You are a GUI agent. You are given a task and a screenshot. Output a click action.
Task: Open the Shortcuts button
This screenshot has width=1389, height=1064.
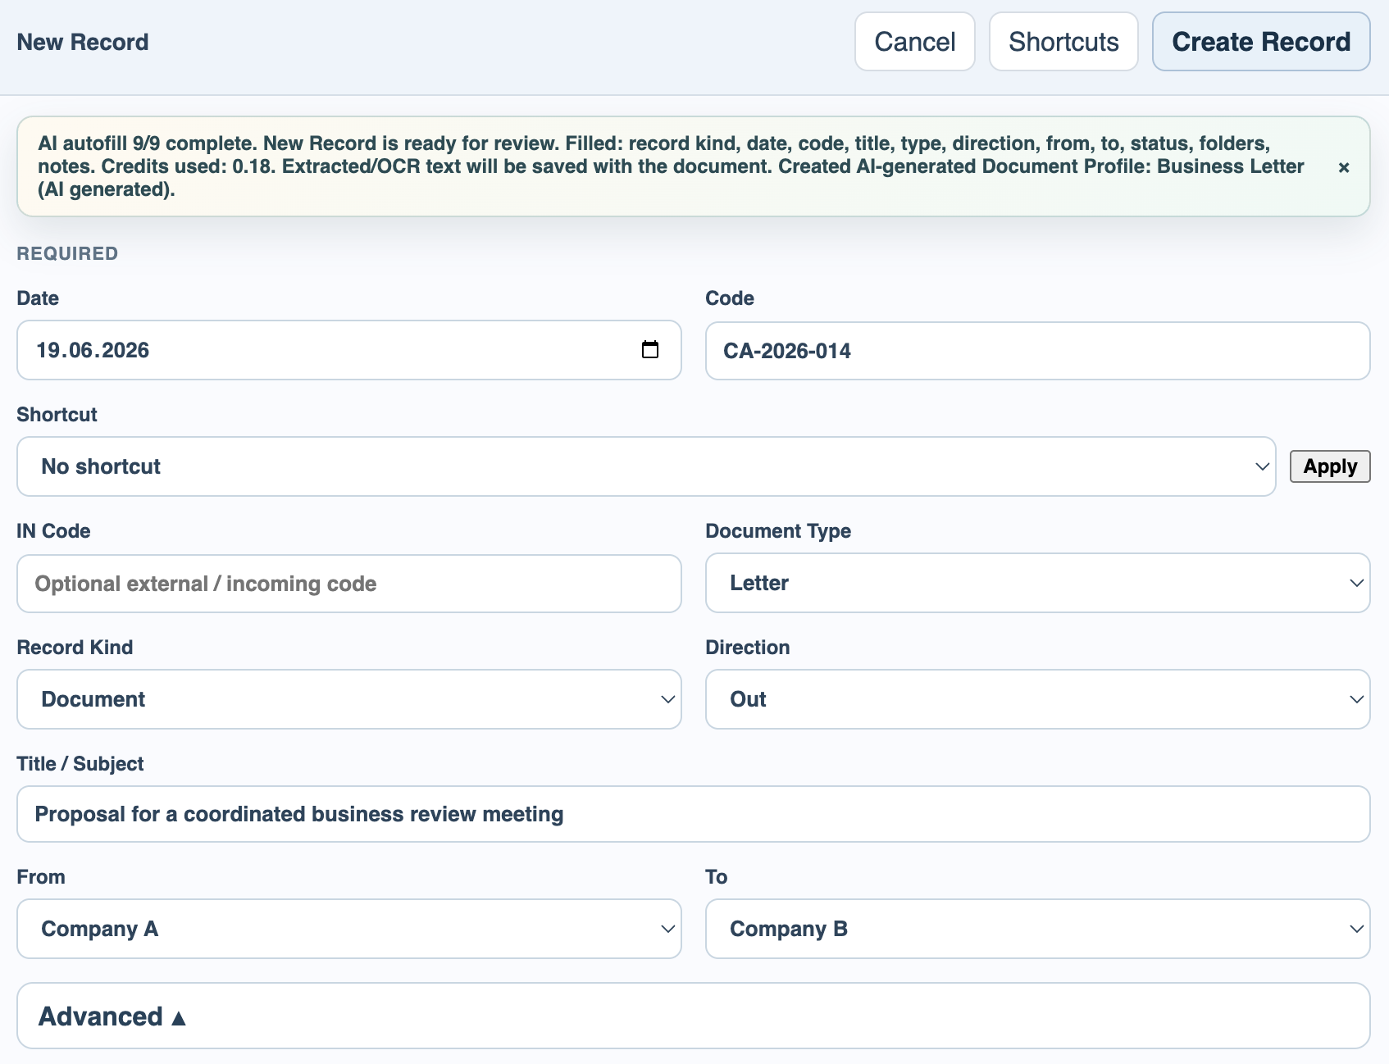[x=1063, y=42]
